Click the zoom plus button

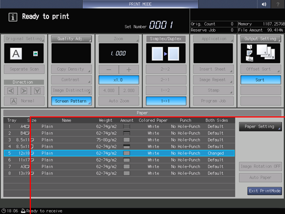(x=129, y=69)
